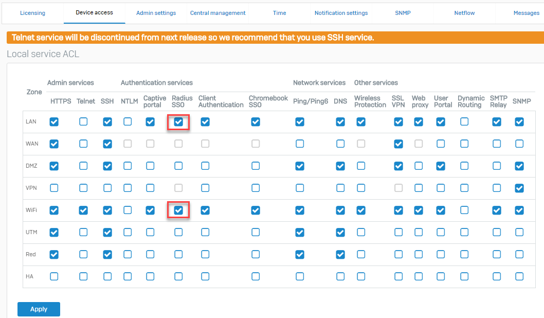Uncheck SSH access for the LAN zone
The height and width of the screenshot is (318, 544).
[107, 122]
